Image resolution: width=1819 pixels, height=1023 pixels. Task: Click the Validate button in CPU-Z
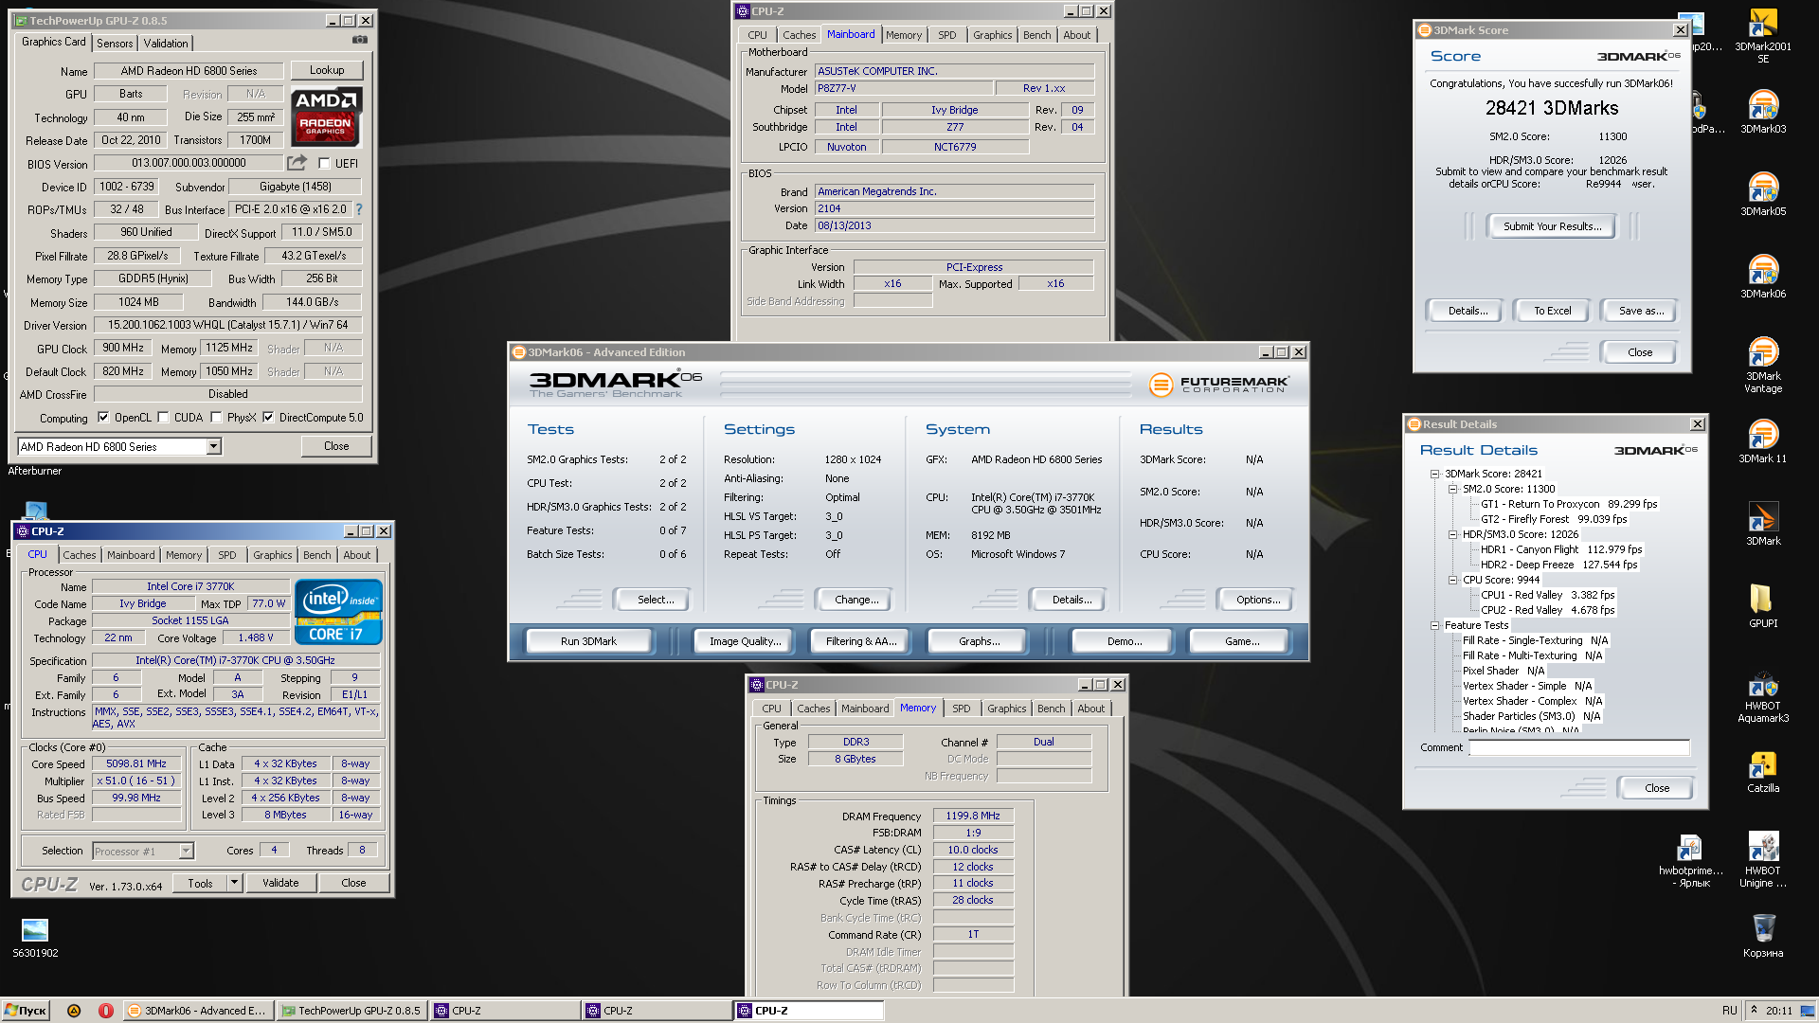(x=280, y=883)
